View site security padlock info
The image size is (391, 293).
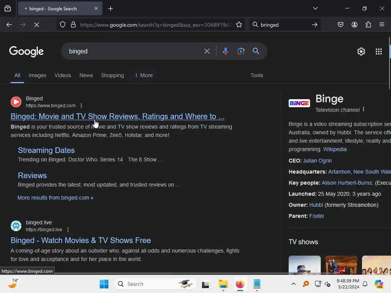(x=73, y=25)
